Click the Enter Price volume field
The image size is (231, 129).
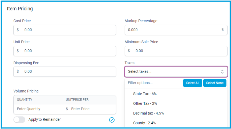coord(90,109)
